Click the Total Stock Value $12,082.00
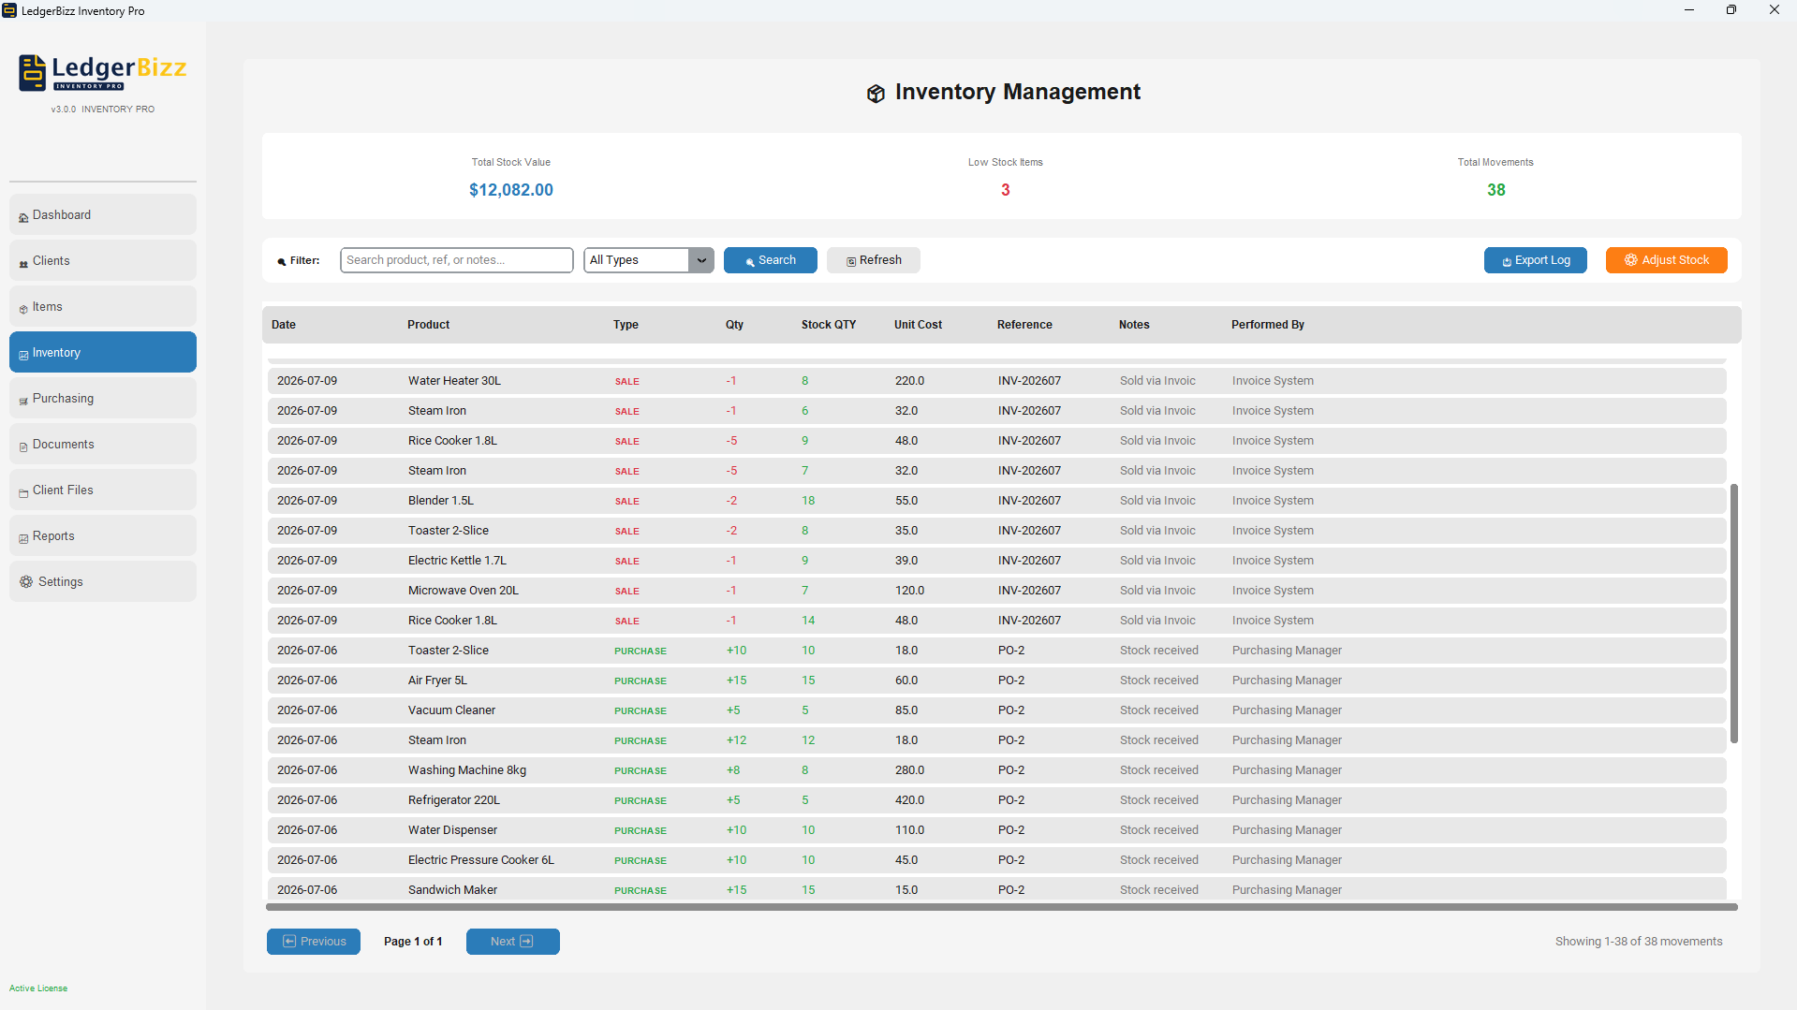 pyautogui.click(x=511, y=190)
